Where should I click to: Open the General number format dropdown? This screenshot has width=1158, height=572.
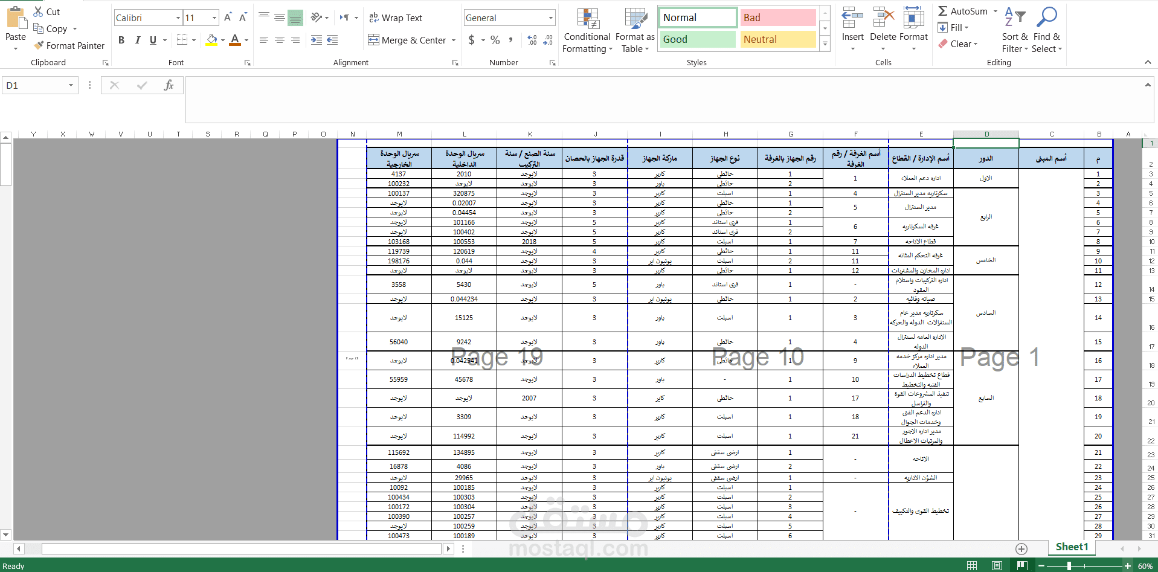(x=551, y=18)
